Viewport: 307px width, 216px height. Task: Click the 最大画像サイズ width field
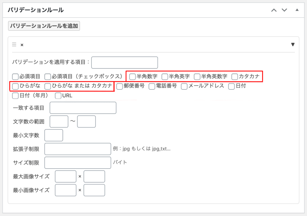pos(66,176)
